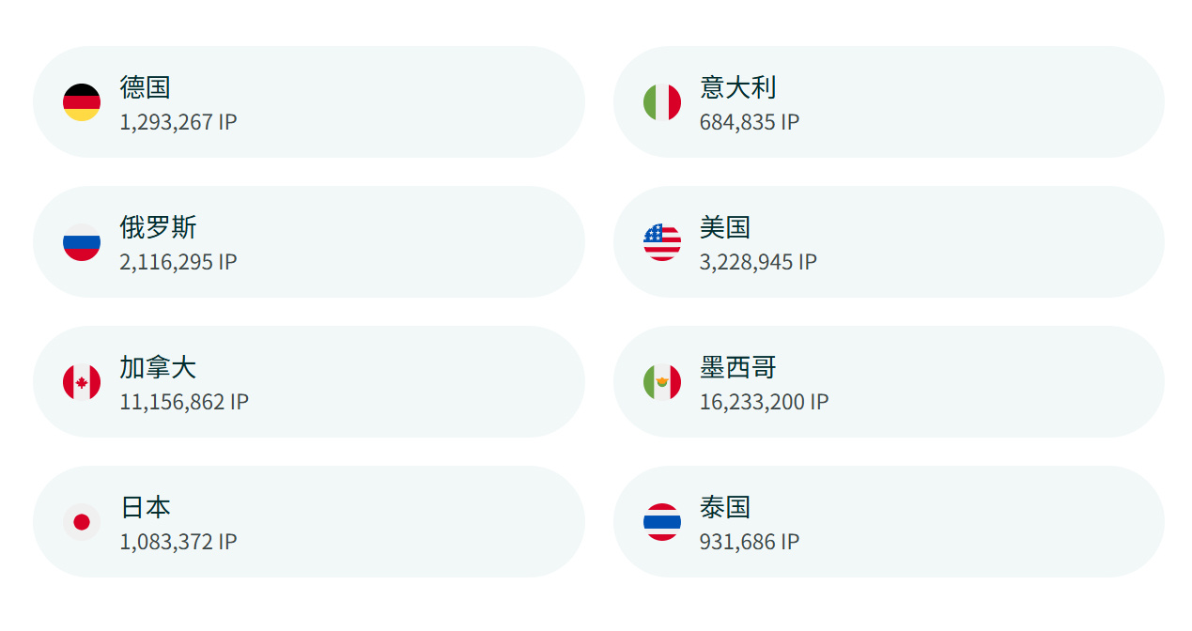
Task: Click the Thailand flag icon
Action: (x=661, y=521)
